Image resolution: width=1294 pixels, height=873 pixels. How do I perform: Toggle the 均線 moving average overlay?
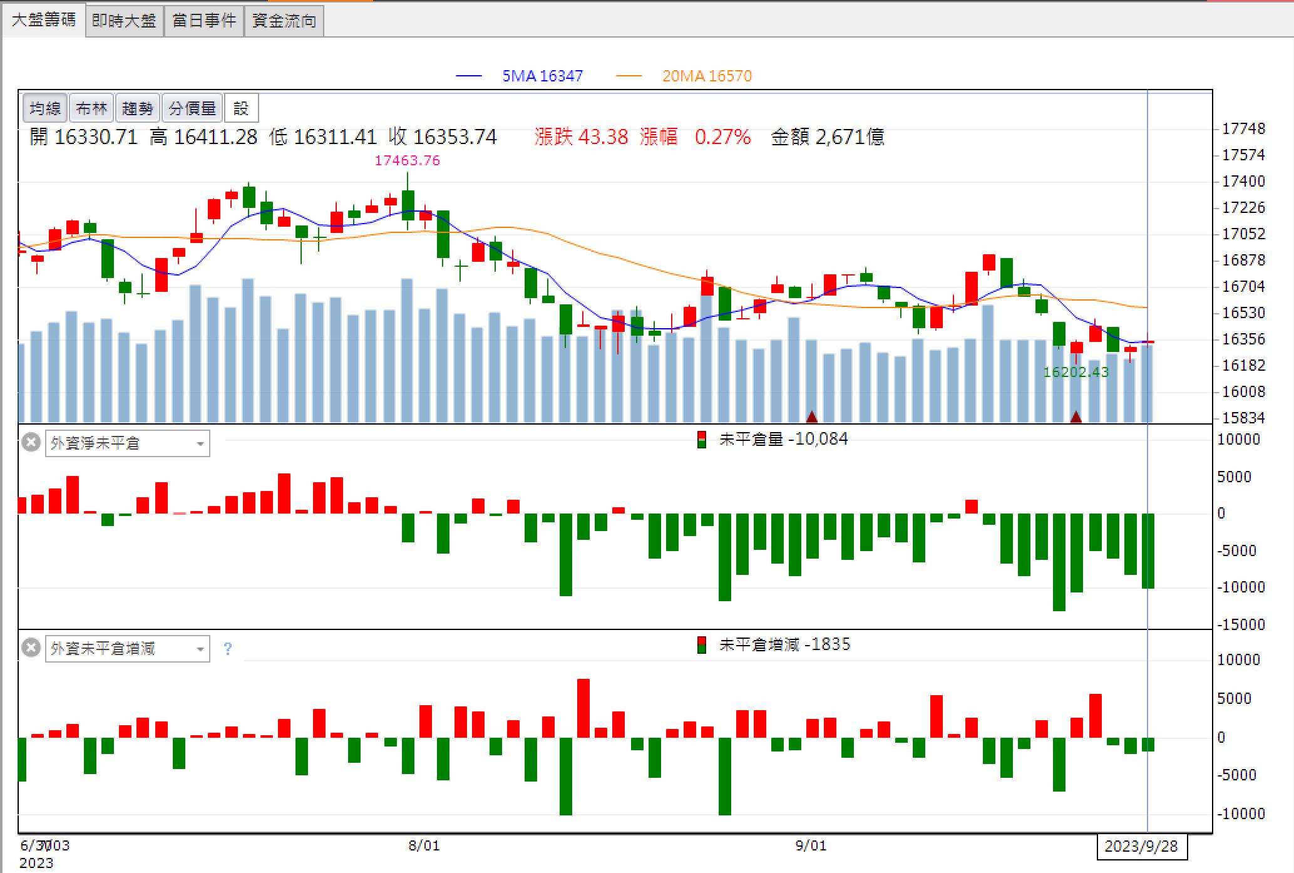point(45,109)
